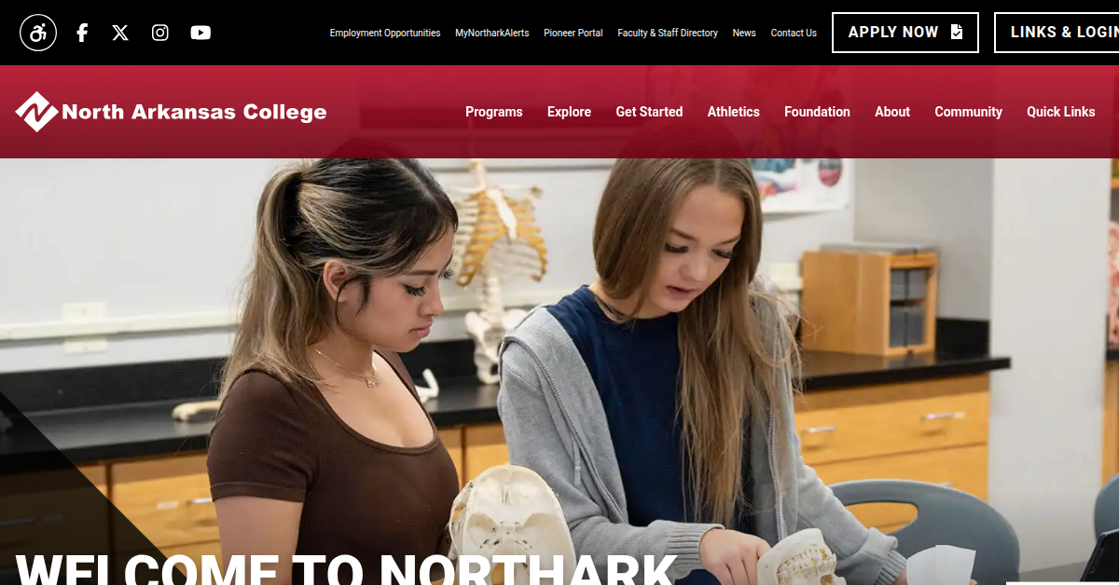The height and width of the screenshot is (585, 1119).
Task: Expand the Athletics menu
Action: (734, 112)
